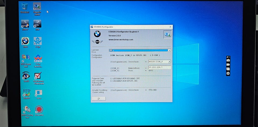The width and height of the screenshot is (258, 127).
Task: Open the Laufwerk drive dropdown arrow
Action: [170, 50]
